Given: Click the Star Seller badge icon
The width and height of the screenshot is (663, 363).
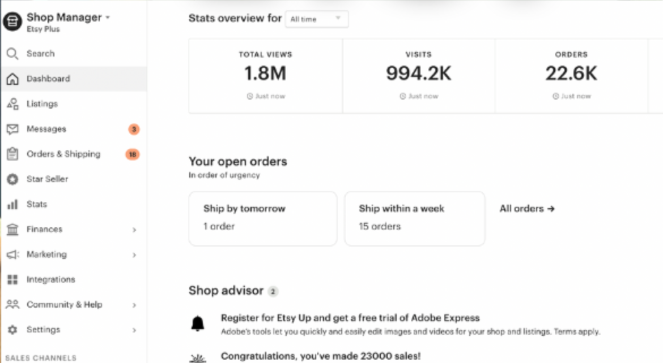Looking at the screenshot, I should [x=12, y=179].
